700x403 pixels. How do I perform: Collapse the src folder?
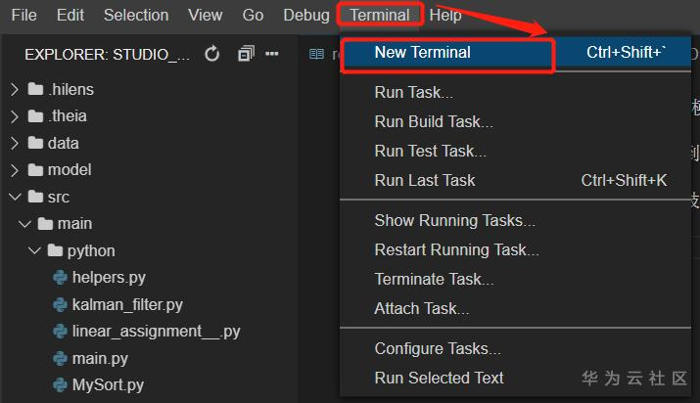click(x=15, y=197)
